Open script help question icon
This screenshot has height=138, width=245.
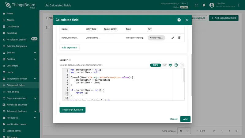pos(176,65)
